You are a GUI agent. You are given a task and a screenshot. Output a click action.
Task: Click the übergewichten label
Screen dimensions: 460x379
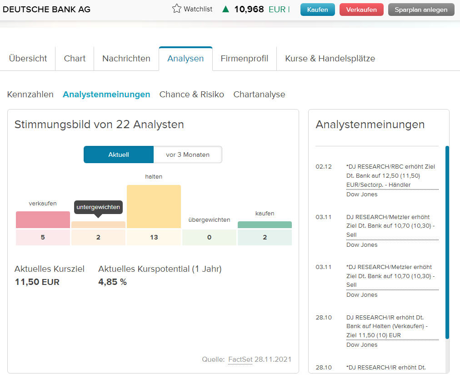[x=209, y=219]
